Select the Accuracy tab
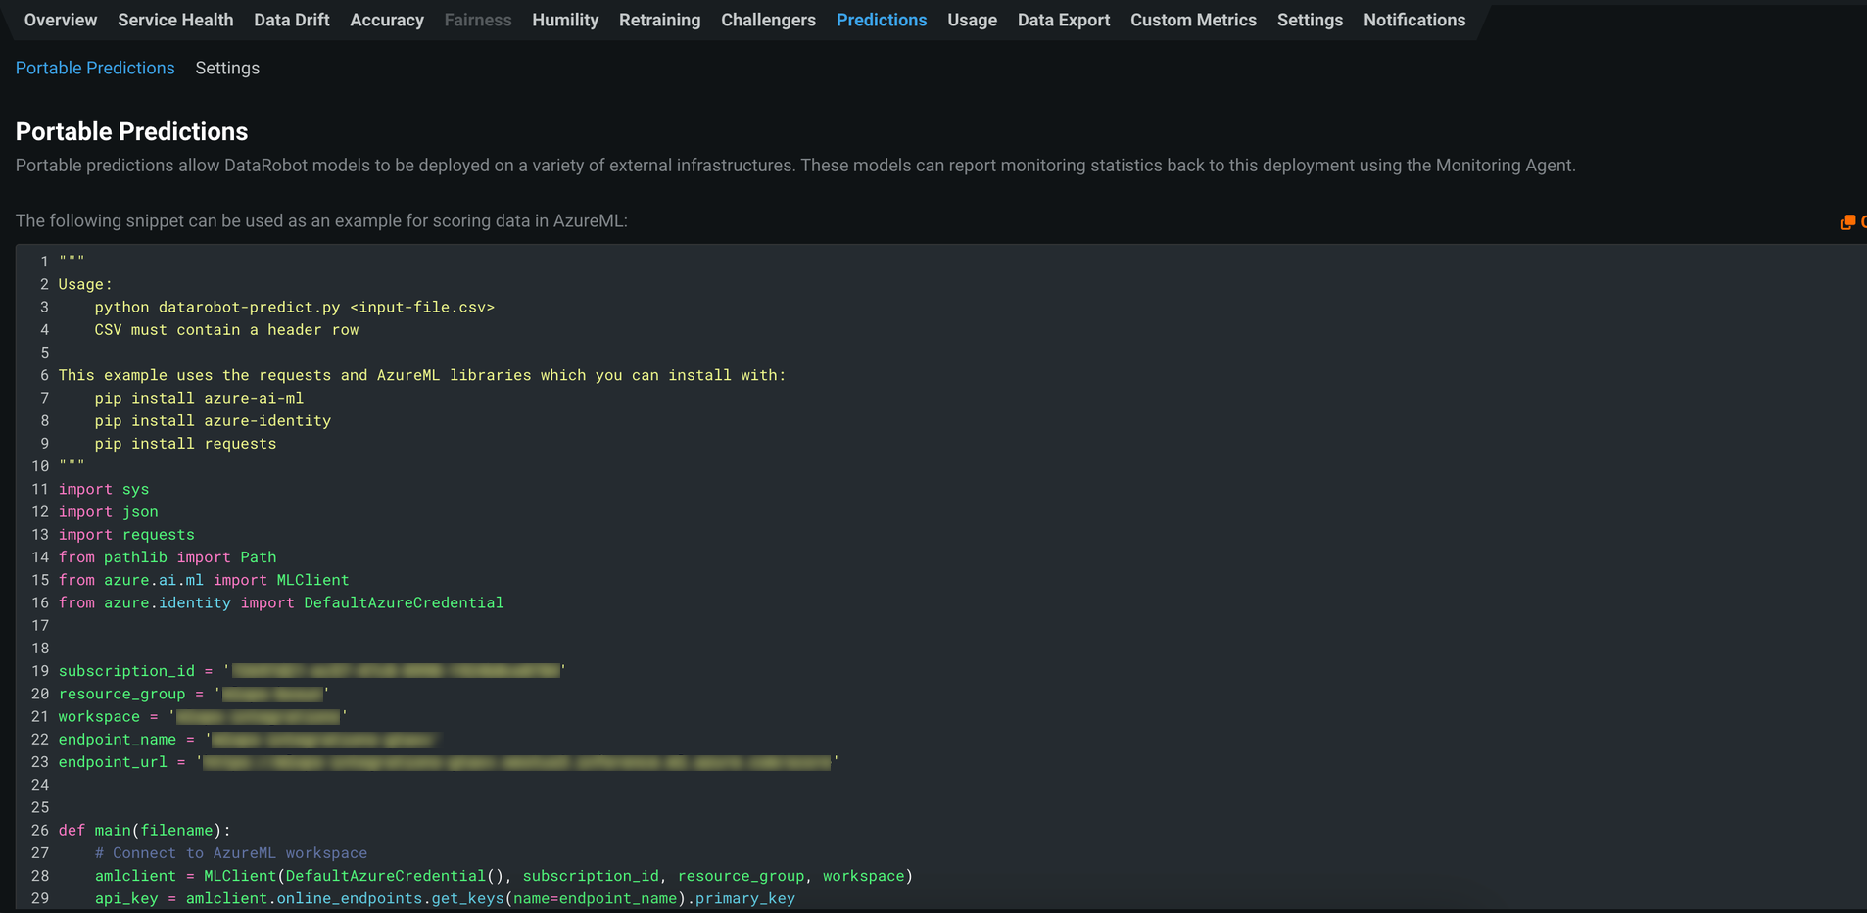1867x913 pixels. [x=387, y=20]
